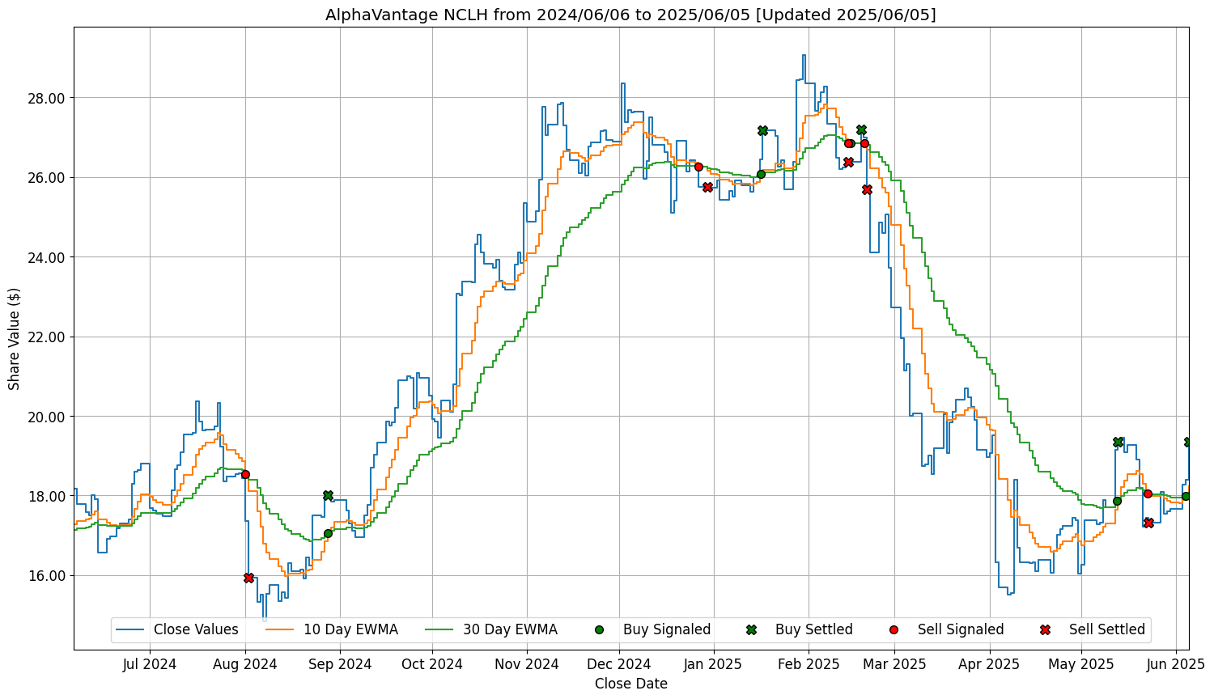Click the Oct 2024 x-axis tick label
This screenshot has width=1214, height=699.
click(432, 665)
